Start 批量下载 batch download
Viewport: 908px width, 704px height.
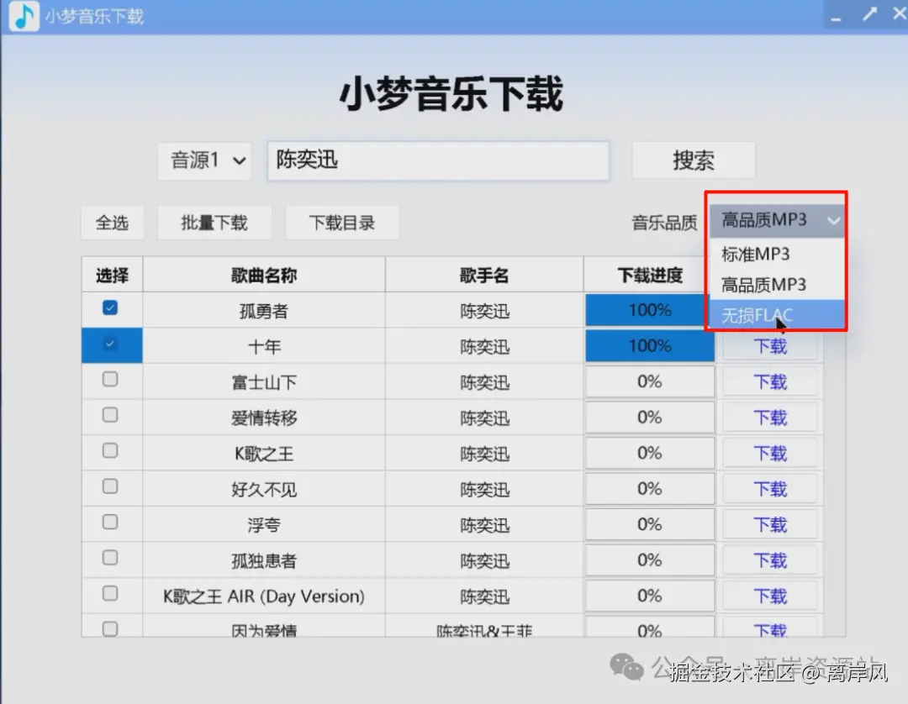point(214,222)
